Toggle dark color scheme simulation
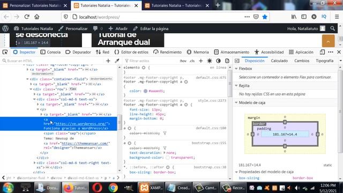 point(218,61)
